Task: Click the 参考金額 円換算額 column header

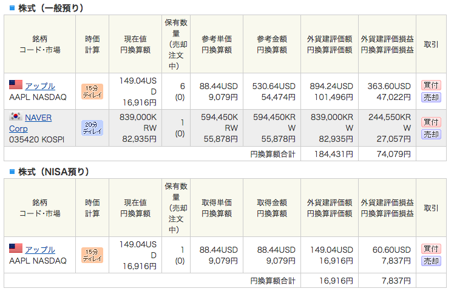Action: 272,44
